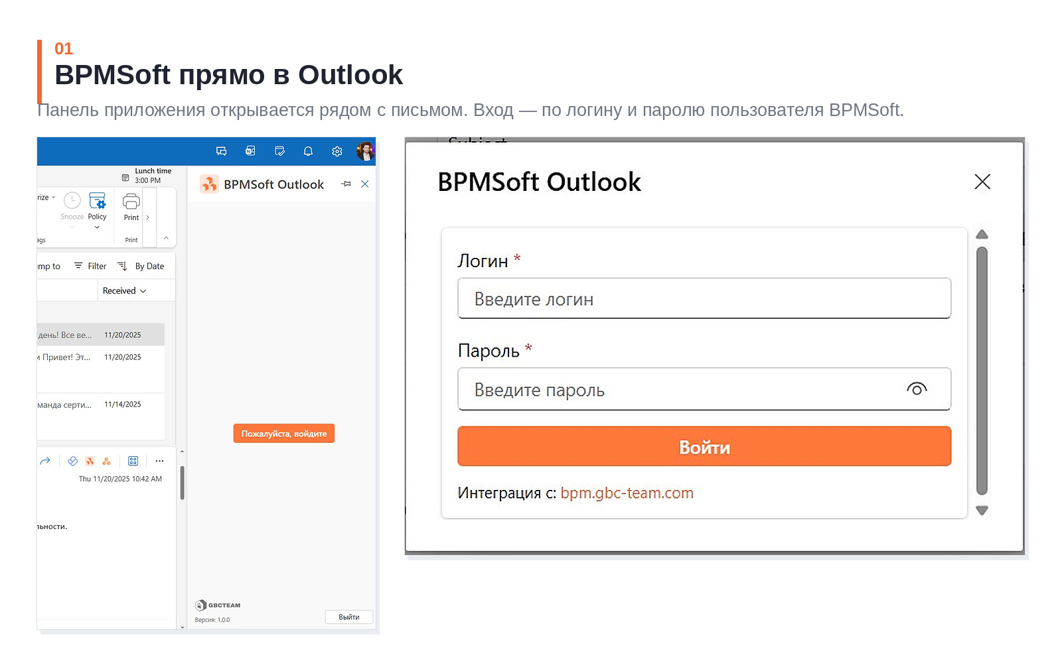Viewport: 1062px width, 663px height.
Task: Toggle password visibility eye icon
Action: pos(917,389)
